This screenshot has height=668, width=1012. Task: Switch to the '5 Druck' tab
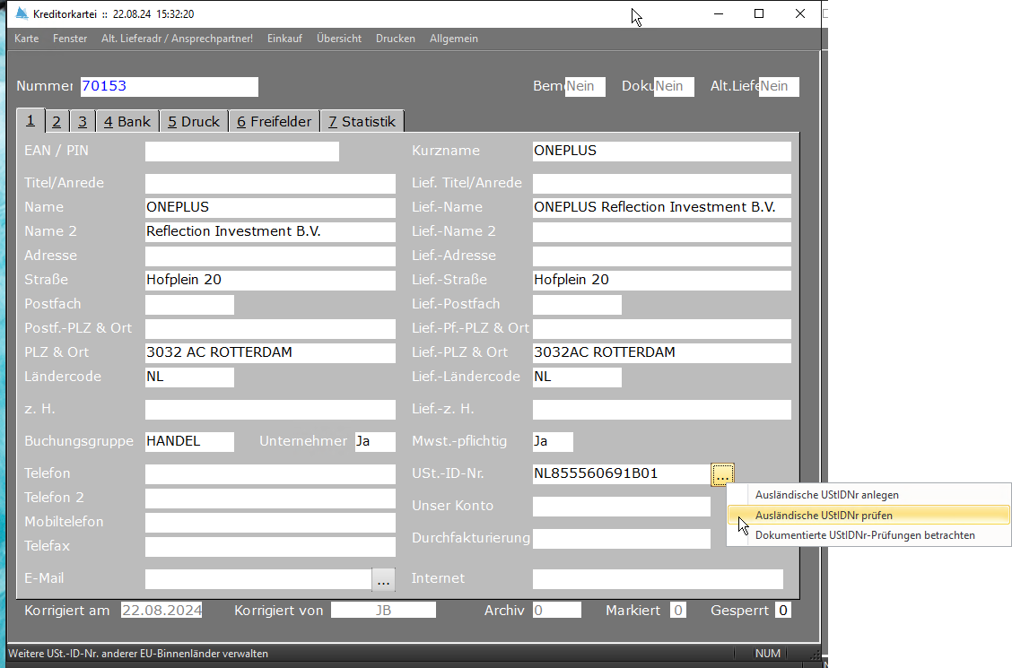(193, 122)
